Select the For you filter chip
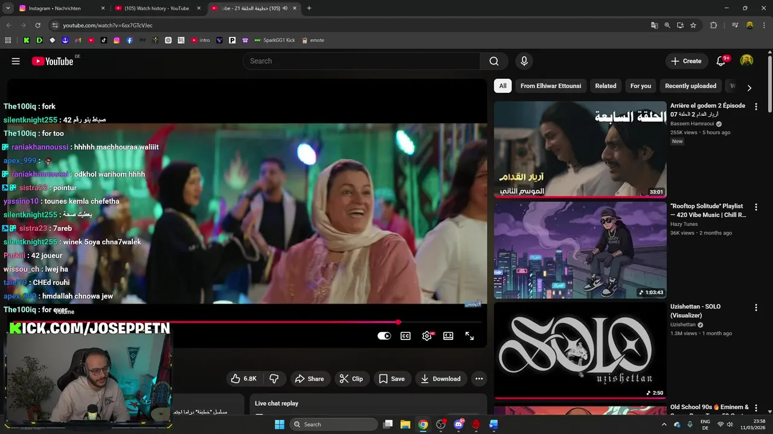Screen dimensions: 773x434 tap(641, 86)
